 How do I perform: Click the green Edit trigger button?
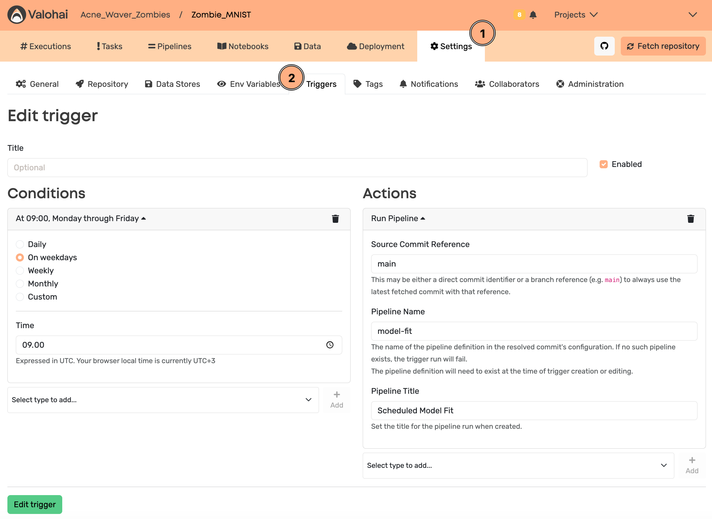(35, 504)
